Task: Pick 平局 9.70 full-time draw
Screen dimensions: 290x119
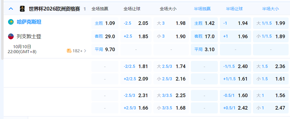Action: click(x=105, y=50)
